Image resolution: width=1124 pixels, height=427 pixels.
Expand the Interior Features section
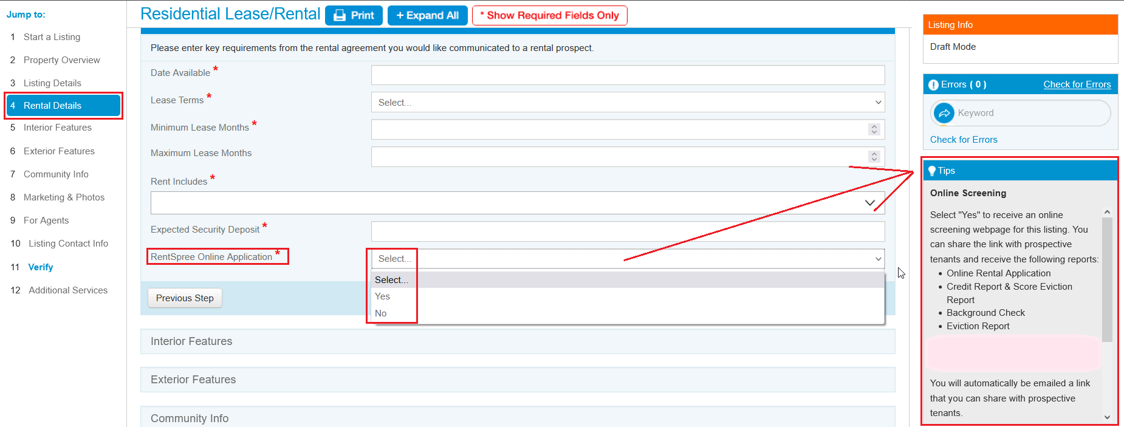[x=518, y=341]
